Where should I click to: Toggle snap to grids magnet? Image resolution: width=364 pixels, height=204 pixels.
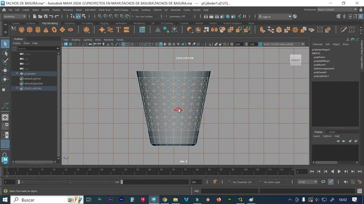pyautogui.click(x=100, y=16)
